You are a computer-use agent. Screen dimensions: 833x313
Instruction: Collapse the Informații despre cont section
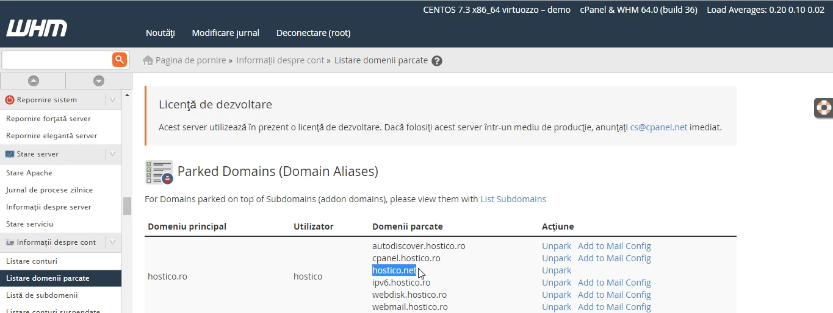(x=112, y=242)
